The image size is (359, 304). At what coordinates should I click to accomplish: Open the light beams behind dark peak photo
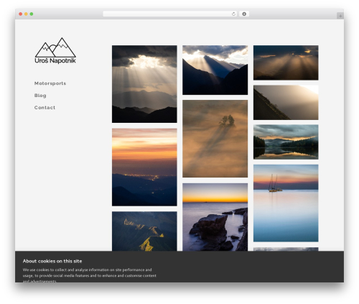tap(215, 70)
